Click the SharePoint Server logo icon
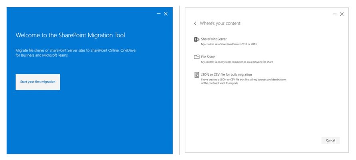This screenshot has height=160, width=356. point(197,39)
